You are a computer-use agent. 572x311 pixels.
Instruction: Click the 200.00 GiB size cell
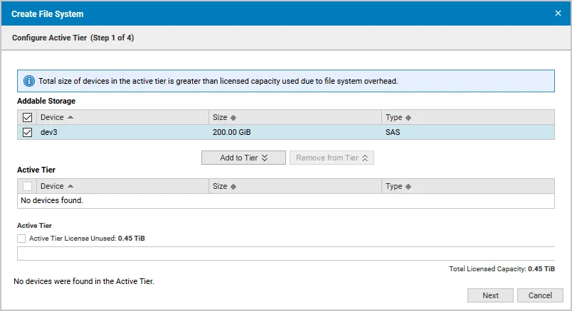coord(232,132)
